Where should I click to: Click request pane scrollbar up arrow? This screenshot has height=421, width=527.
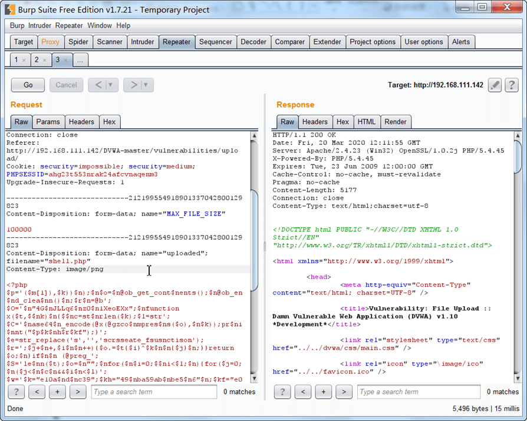(255, 135)
